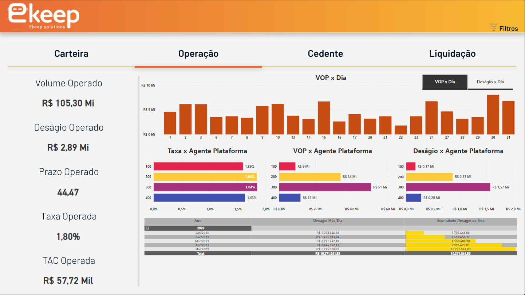
Task: Click the R$ 105,30 Mi Volume Operado value
Action: pos(68,103)
